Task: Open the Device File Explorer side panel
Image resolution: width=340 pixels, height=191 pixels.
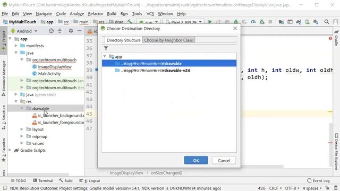Action: 336,152
